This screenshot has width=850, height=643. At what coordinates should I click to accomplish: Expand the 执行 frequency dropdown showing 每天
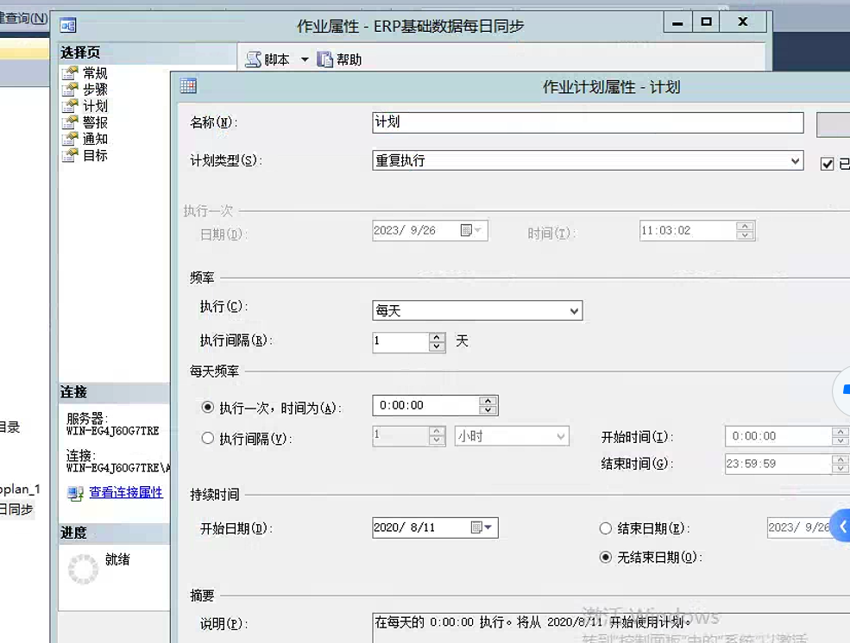574,310
